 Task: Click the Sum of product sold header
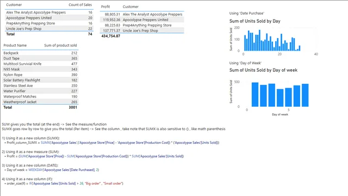(x=60, y=45)
